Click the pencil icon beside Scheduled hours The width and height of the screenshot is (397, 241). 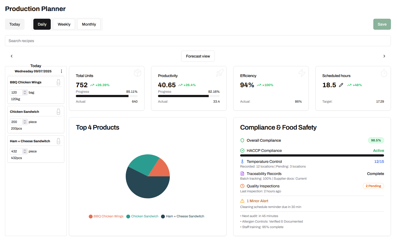[341, 85]
